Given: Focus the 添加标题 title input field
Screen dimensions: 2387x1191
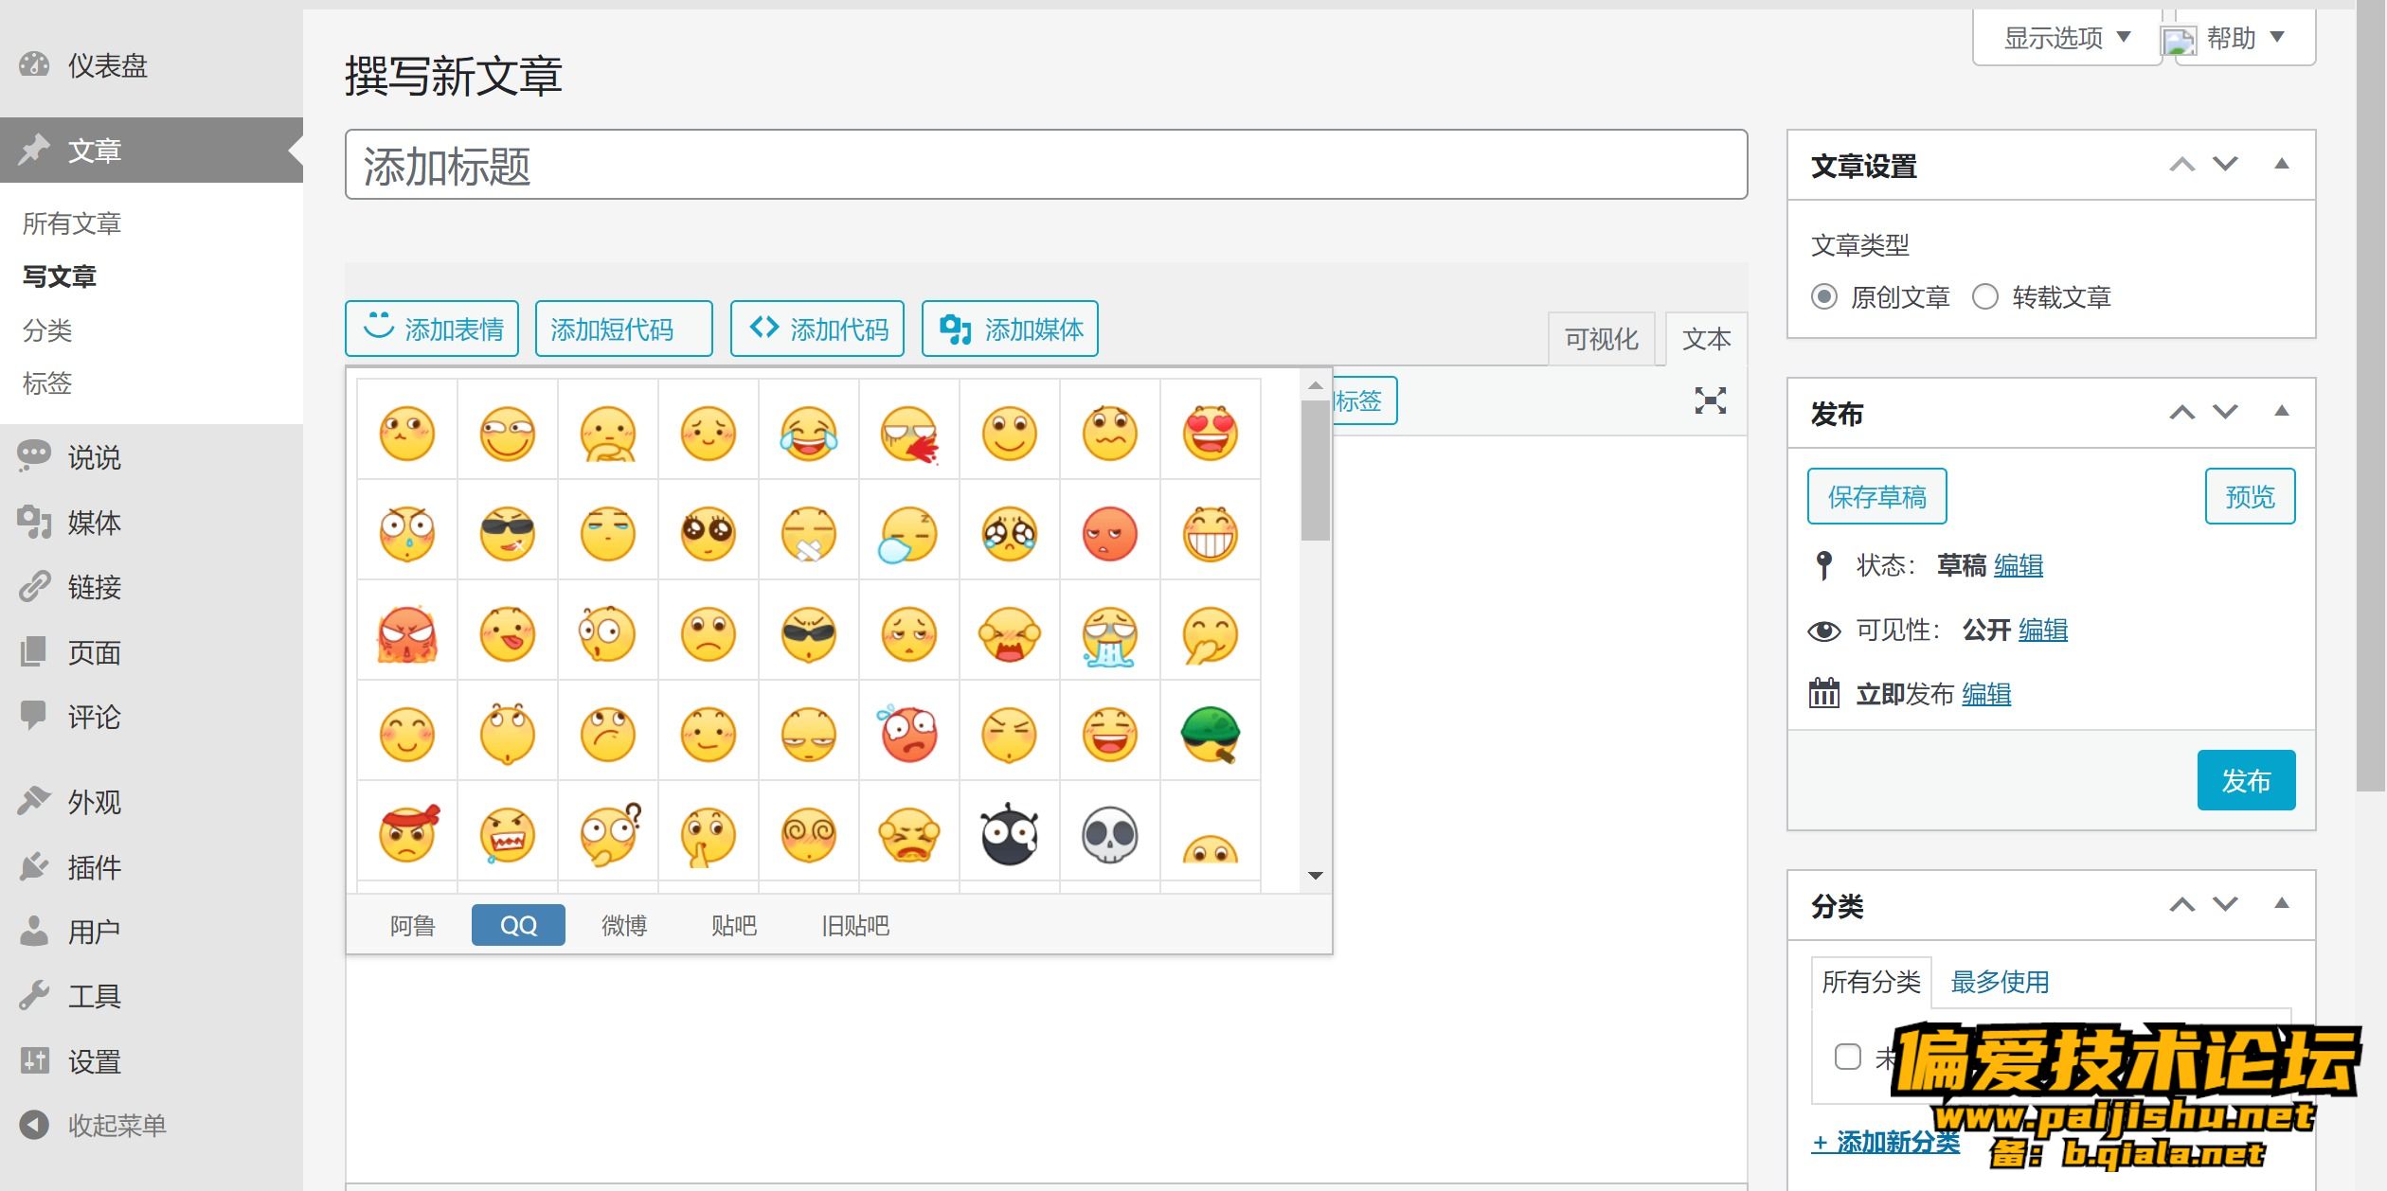Looking at the screenshot, I should tap(1046, 165).
